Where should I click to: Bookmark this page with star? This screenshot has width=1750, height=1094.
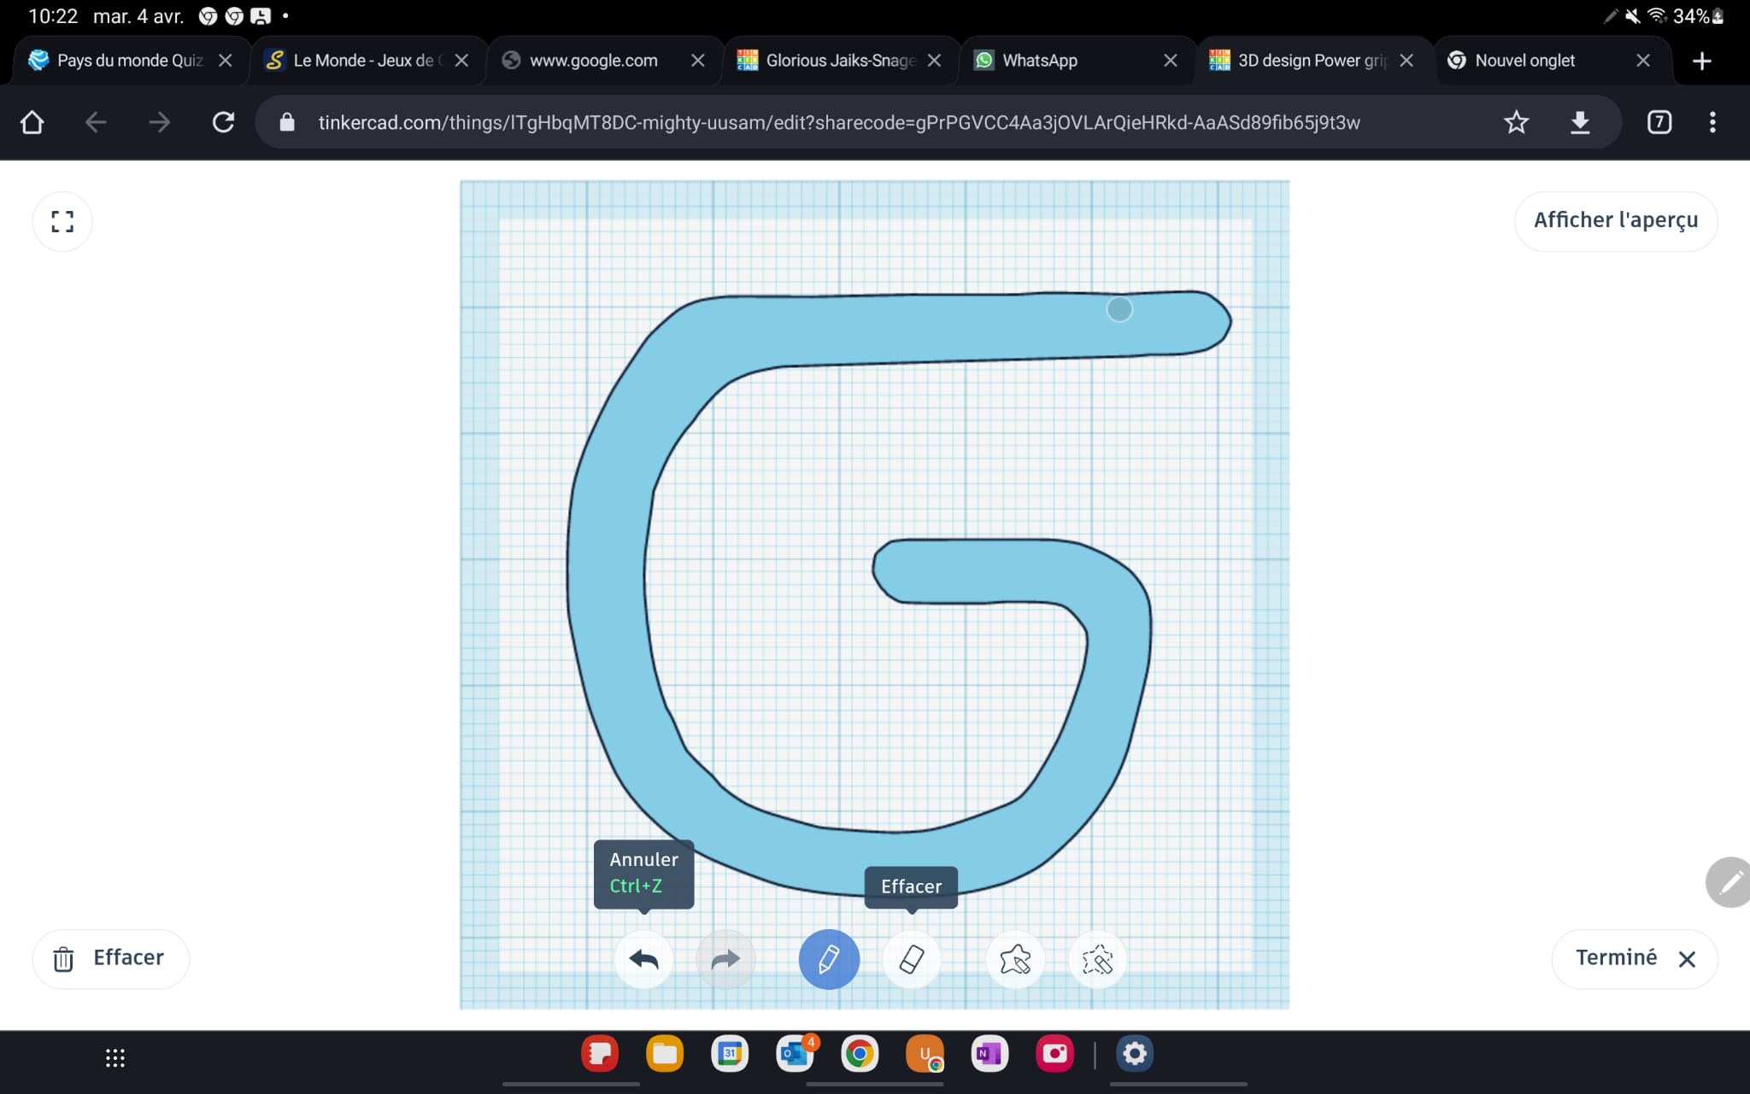click(x=1517, y=122)
